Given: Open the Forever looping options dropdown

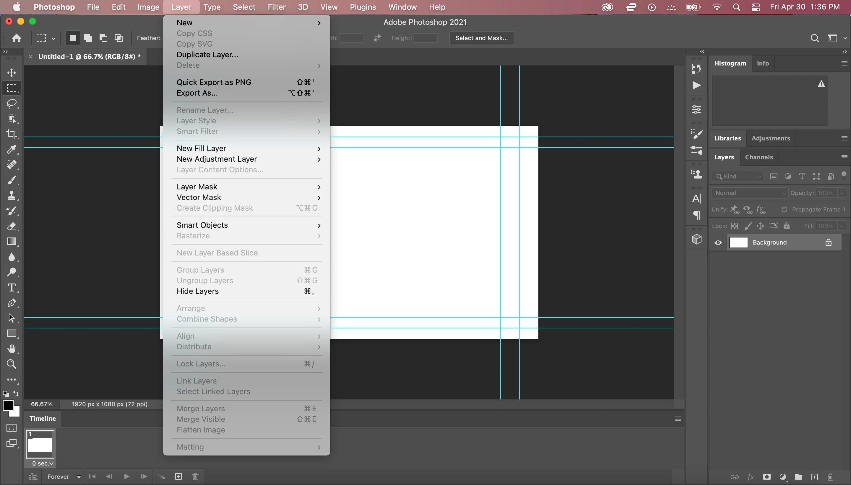Looking at the screenshot, I should (x=64, y=476).
